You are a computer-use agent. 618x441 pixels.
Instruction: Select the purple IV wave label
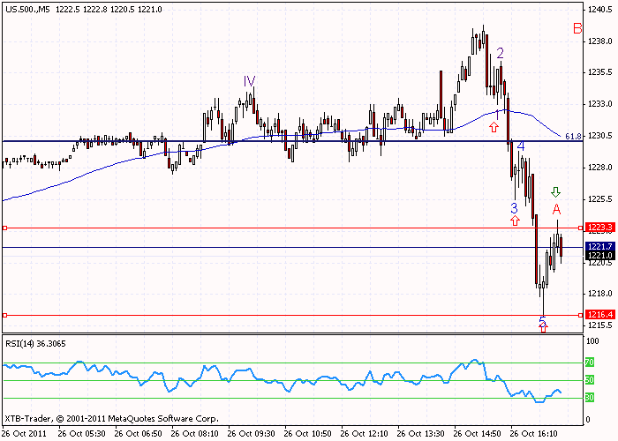point(249,81)
